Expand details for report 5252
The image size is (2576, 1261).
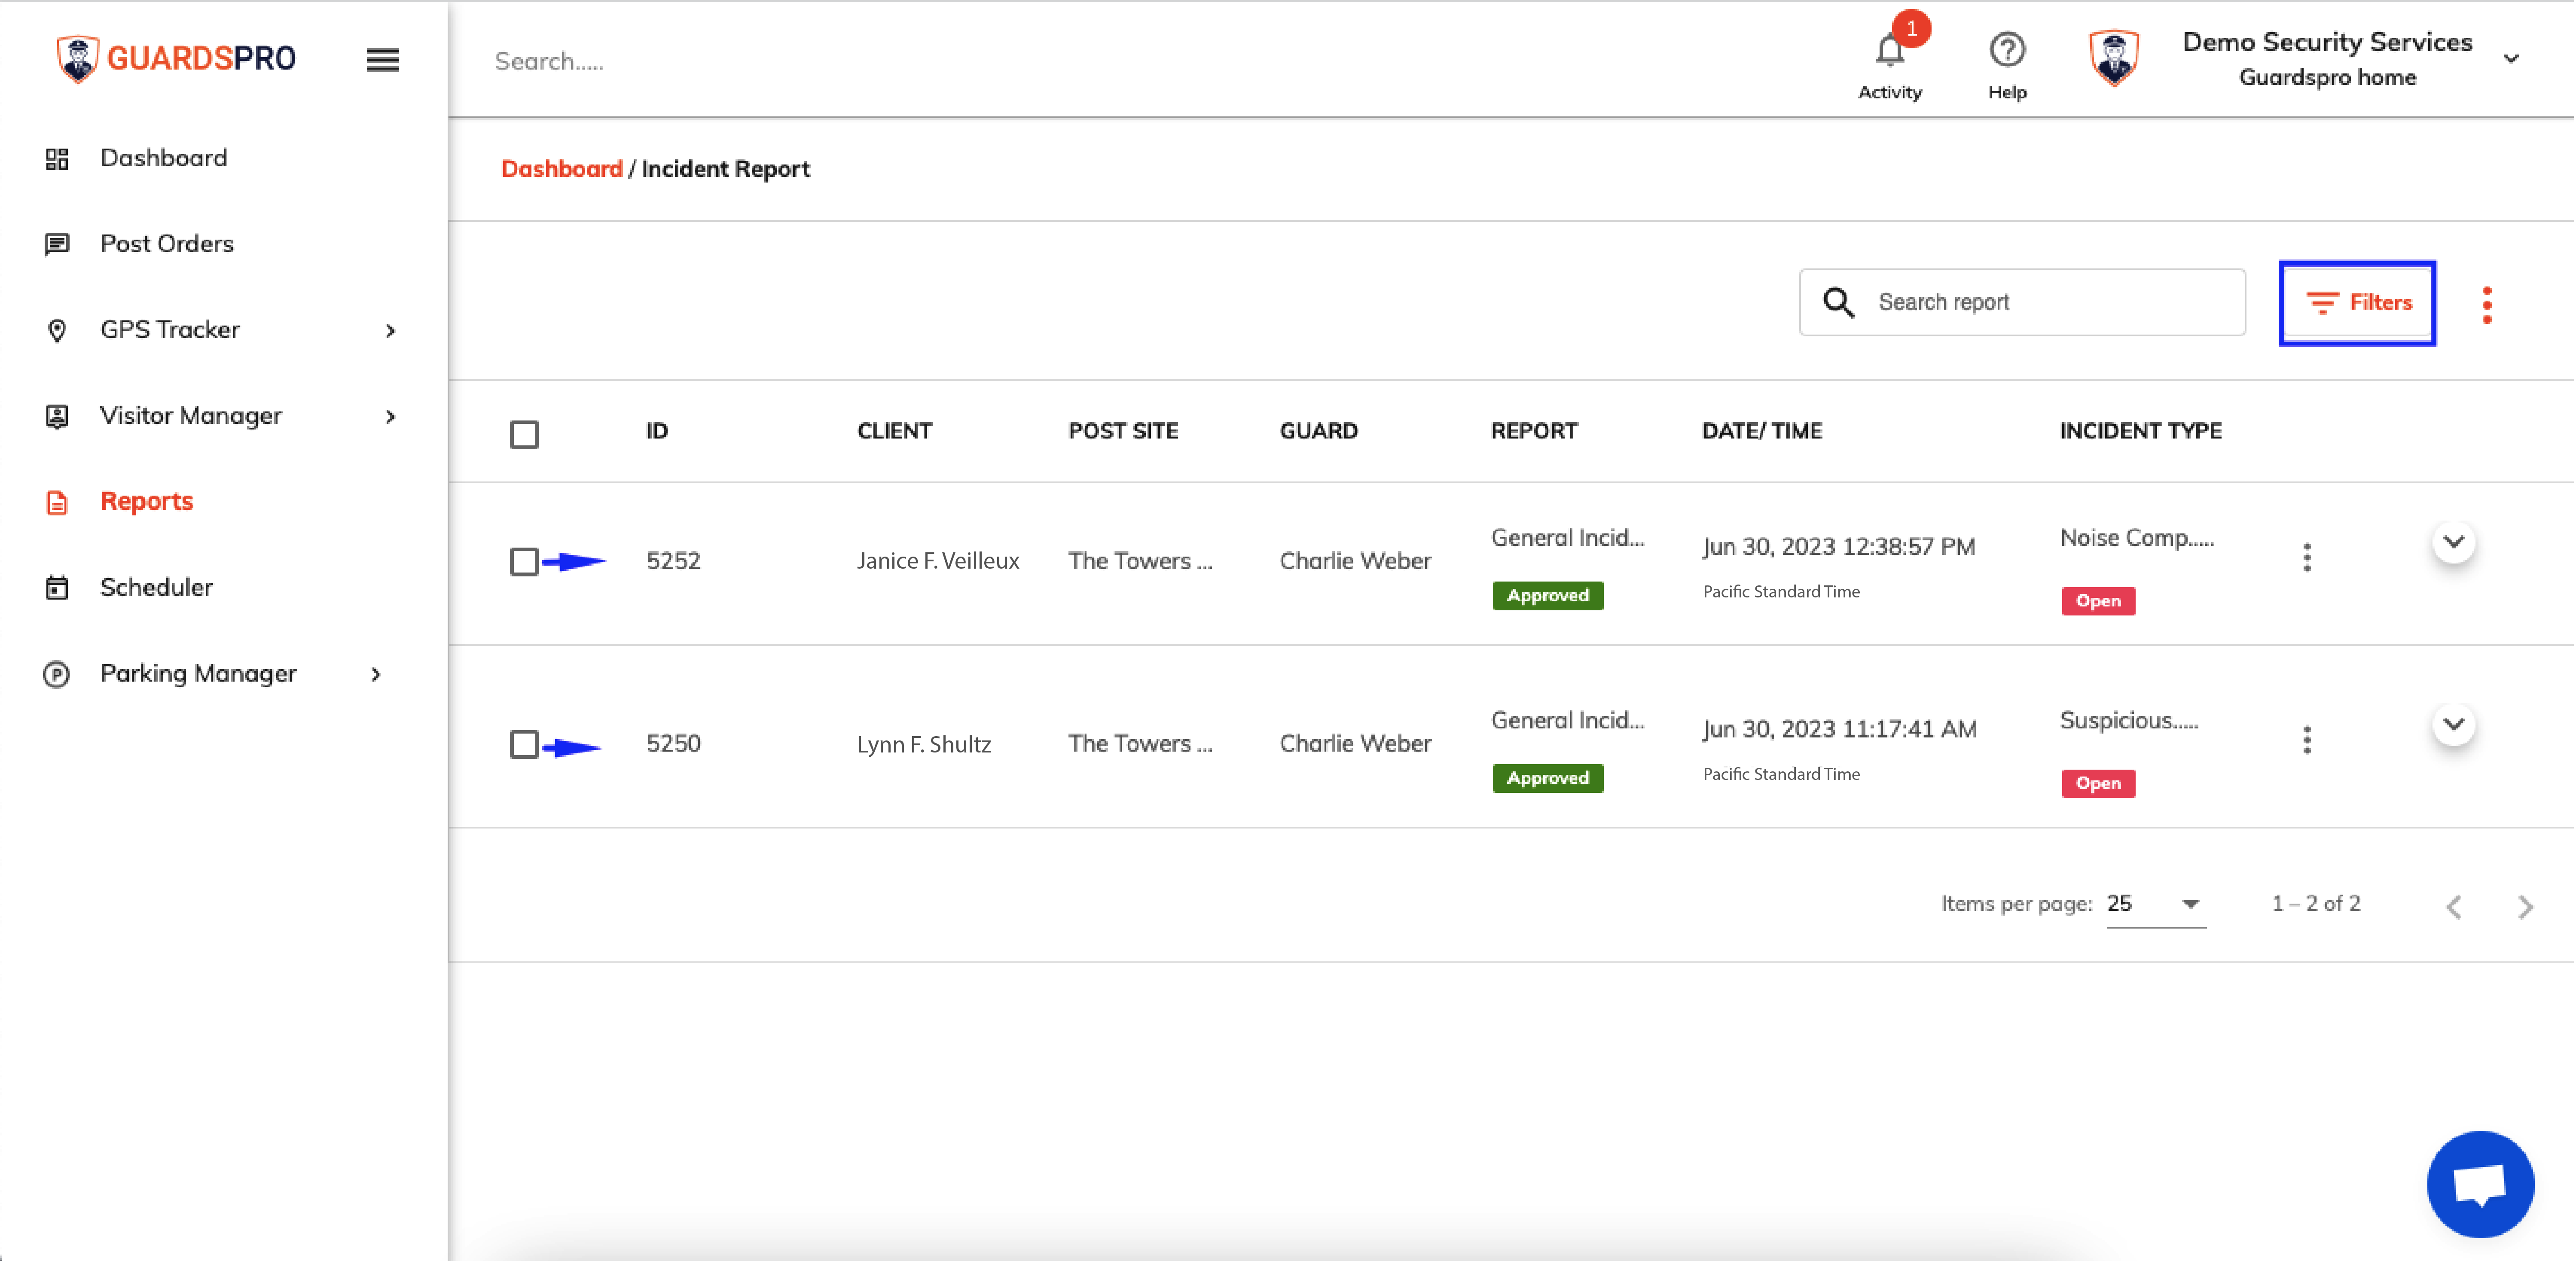(2453, 542)
